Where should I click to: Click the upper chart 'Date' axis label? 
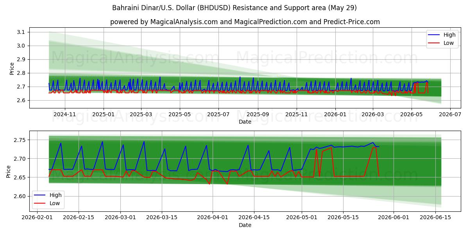pyautogui.click(x=245, y=122)
